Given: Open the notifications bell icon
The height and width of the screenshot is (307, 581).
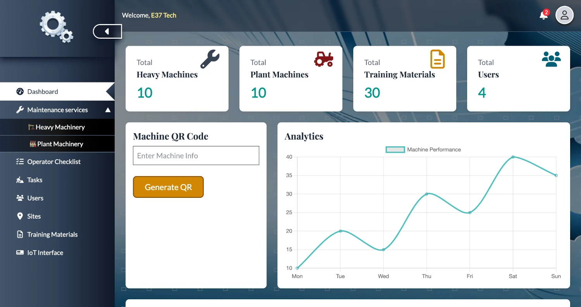Looking at the screenshot, I should tap(543, 15).
